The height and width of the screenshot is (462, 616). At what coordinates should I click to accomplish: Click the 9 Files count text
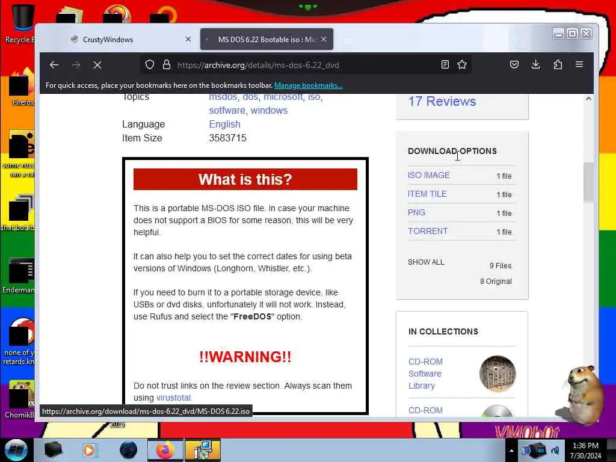tap(500, 266)
